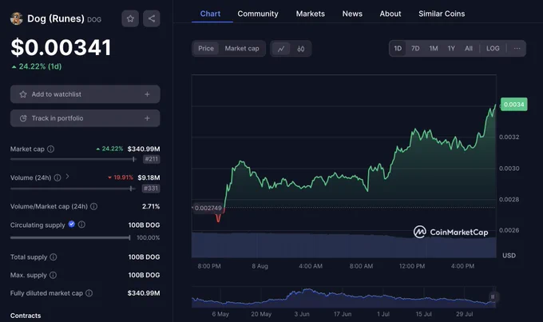Click the 19.91% volume change text
The width and height of the screenshot is (543, 322).
click(x=121, y=177)
